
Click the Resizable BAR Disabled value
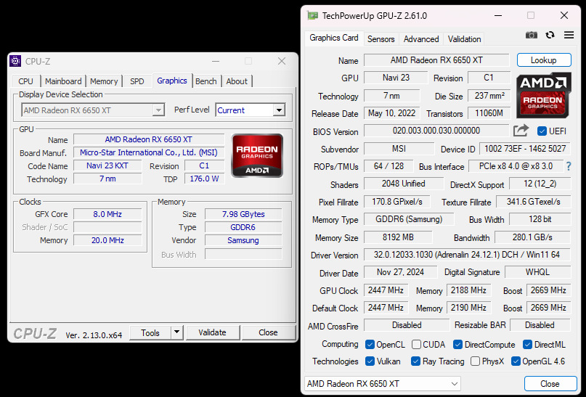(x=540, y=325)
